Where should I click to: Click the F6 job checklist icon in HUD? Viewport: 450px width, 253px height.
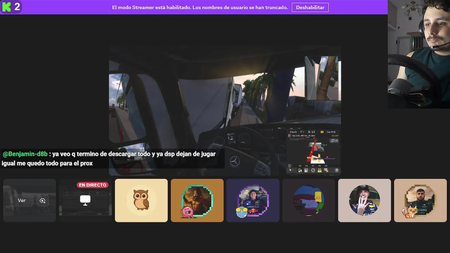point(306,170)
